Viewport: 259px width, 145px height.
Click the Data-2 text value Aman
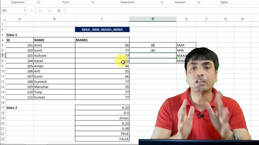[x=102, y=118]
